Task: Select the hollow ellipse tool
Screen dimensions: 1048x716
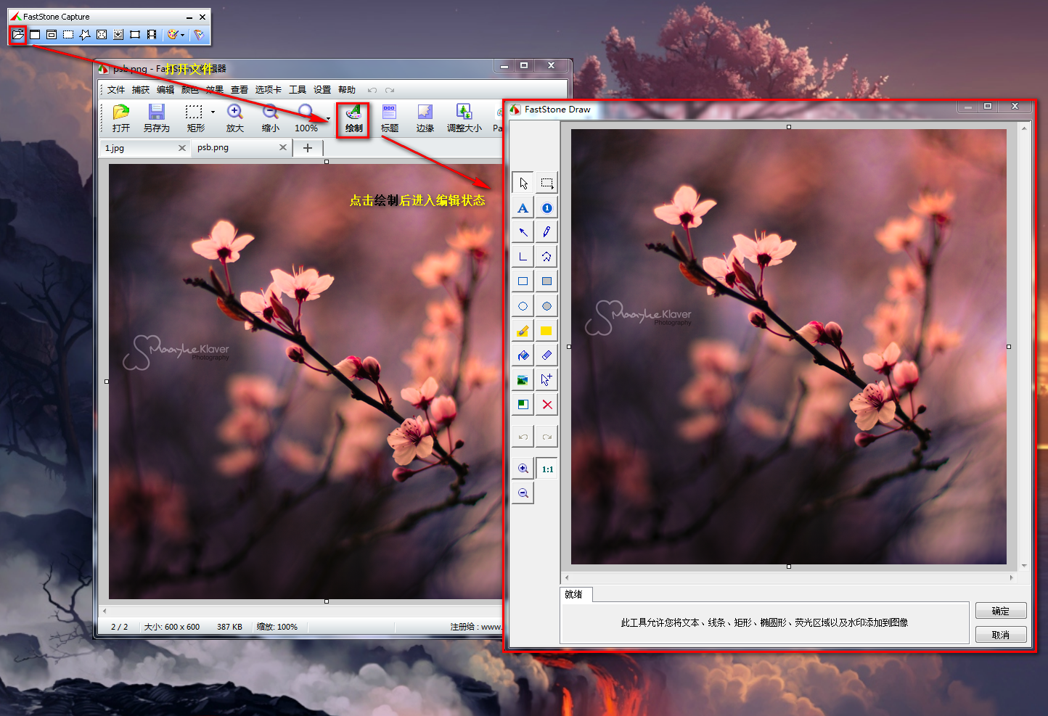Action: 523,306
